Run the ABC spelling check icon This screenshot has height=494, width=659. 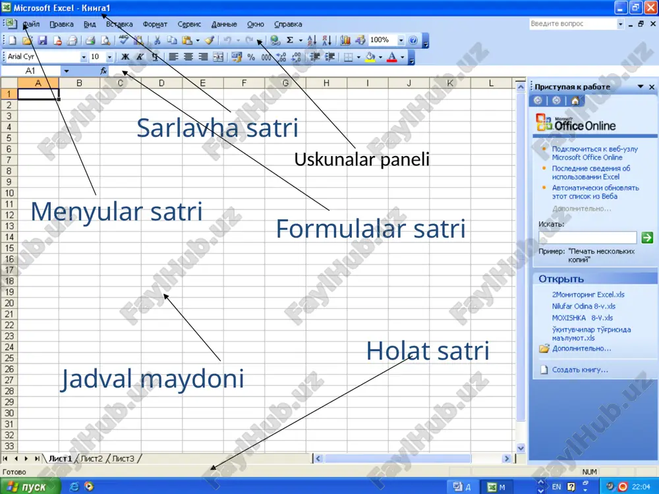[x=124, y=40]
